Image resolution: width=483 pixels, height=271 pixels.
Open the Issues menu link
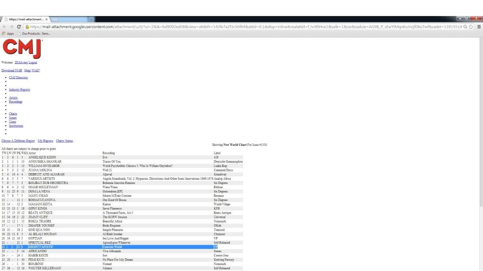pyautogui.click(x=13, y=118)
